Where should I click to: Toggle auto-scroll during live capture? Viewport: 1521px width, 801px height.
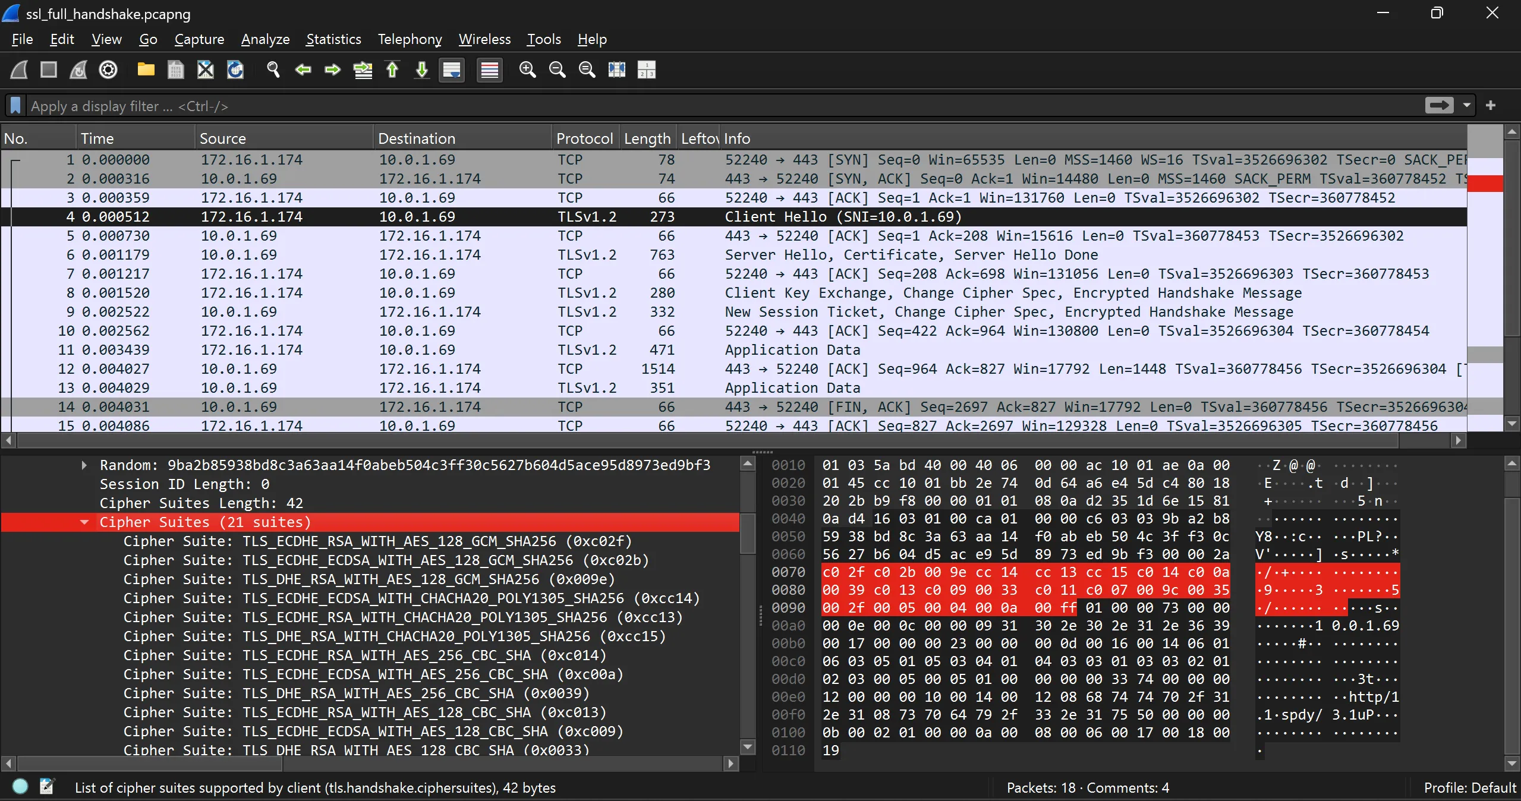click(x=452, y=70)
